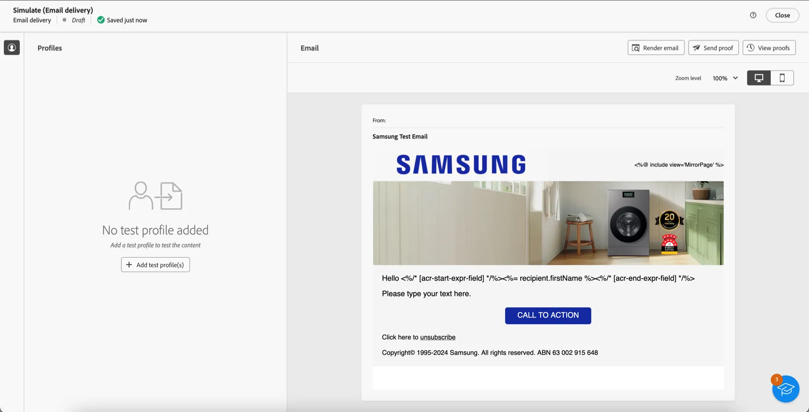Close the Simulate dialog
The height and width of the screenshot is (412, 809).
[x=782, y=15]
